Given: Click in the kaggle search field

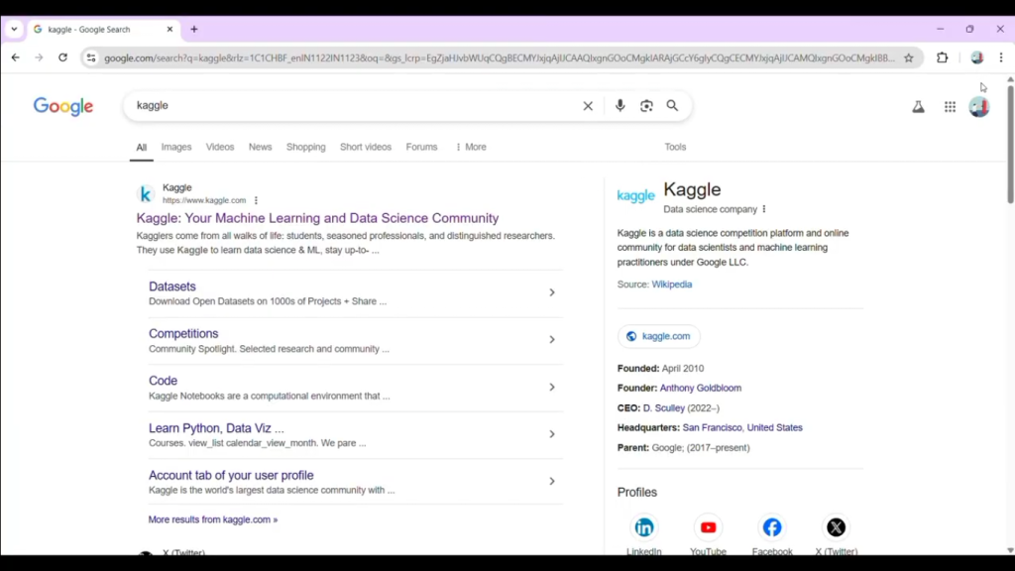Looking at the screenshot, I should (353, 105).
